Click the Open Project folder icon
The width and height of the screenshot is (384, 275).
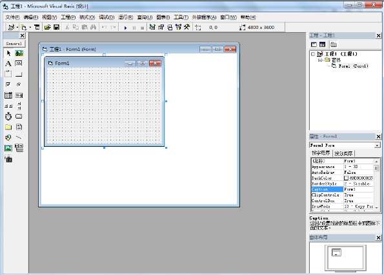(48, 27)
